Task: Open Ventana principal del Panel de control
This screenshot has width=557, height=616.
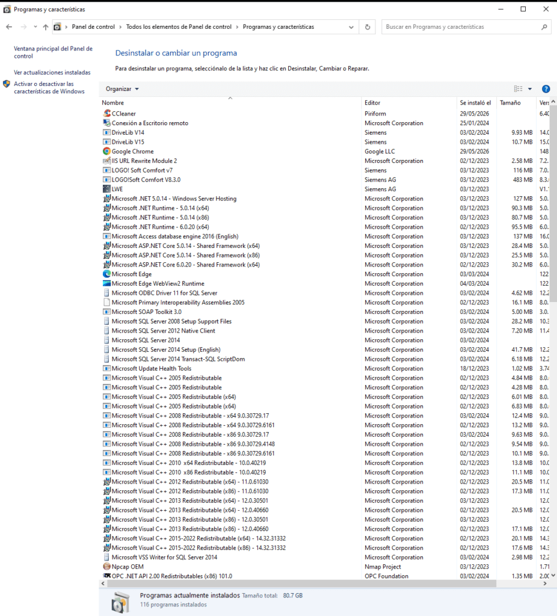Action: 53,52
